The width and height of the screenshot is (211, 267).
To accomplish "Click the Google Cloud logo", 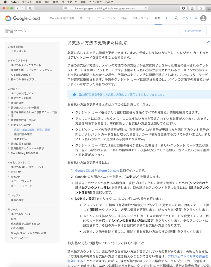I will (22, 18).
